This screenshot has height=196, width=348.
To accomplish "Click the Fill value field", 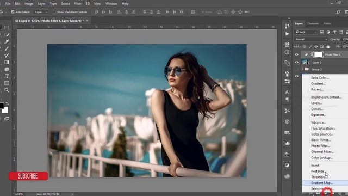I will [x=345, y=47].
